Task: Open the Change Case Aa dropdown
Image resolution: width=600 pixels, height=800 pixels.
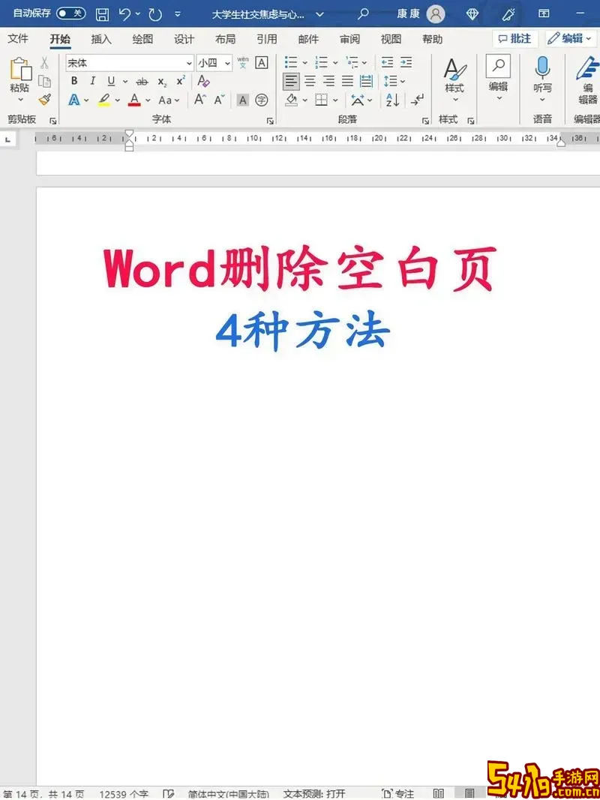Action: 168,100
